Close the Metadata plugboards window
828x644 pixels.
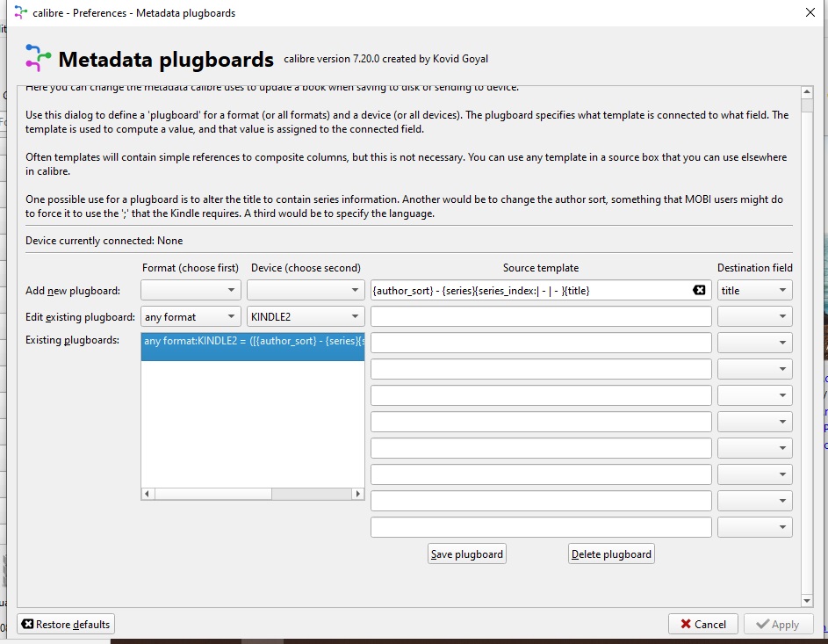pyautogui.click(x=810, y=12)
